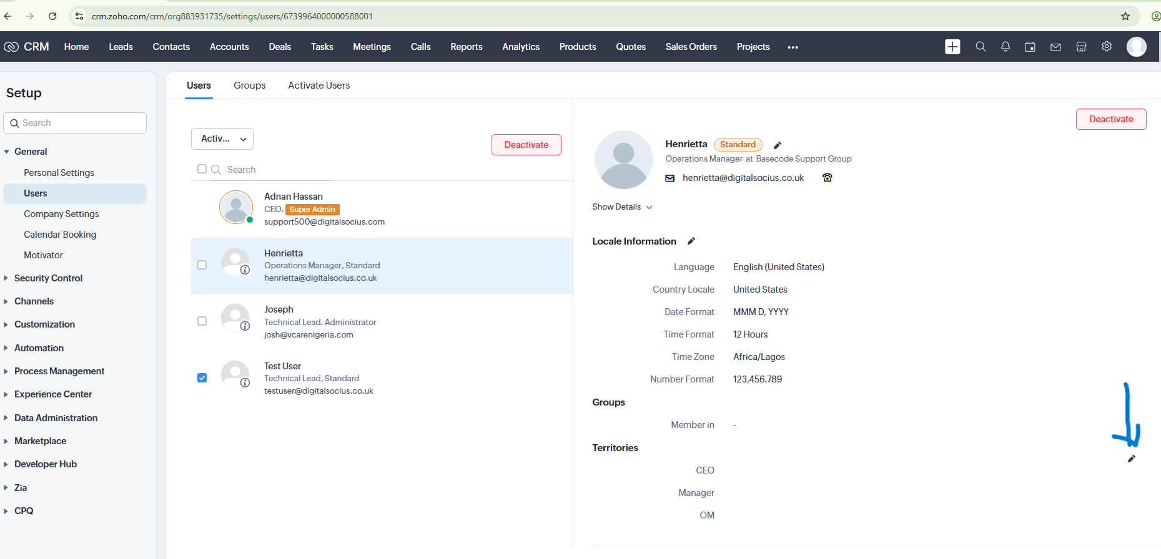
Task: Open Calendar Booking in sidebar
Action: point(60,235)
